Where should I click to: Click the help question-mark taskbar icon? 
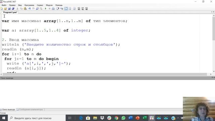(x=173, y=118)
